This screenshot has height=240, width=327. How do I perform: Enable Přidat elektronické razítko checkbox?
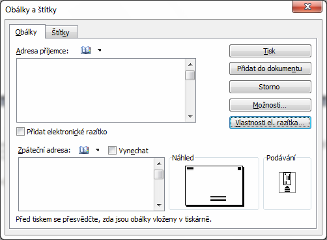click(20, 132)
